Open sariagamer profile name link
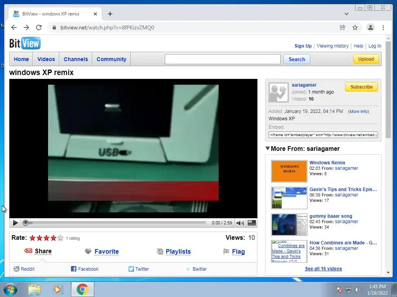Screen dimensions: 397x297 (304, 85)
